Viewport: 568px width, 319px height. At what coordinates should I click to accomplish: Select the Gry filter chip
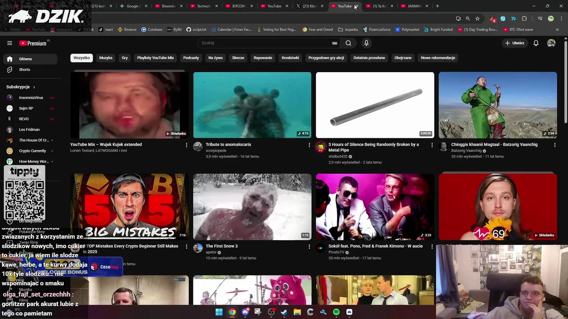click(x=125, y=58)
